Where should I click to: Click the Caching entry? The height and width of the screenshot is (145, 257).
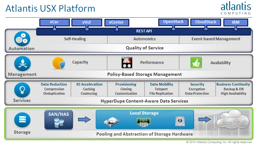(x=89, y=89)
